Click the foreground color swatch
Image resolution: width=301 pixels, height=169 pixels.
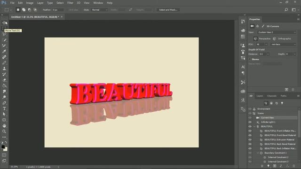3,147
